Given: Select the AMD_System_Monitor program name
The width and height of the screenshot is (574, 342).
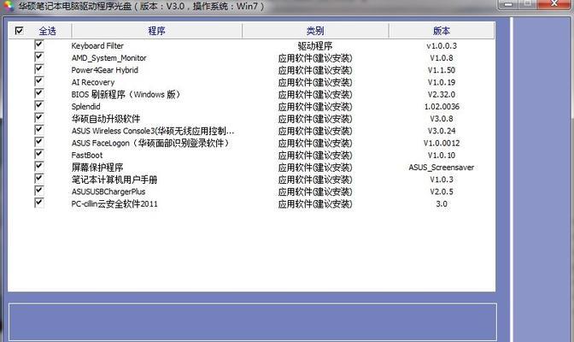Looking at the screenshot, I should (108, 58).
